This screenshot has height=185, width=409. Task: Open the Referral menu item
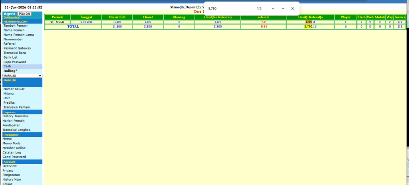pyautogui.click(x=10, y=44)
